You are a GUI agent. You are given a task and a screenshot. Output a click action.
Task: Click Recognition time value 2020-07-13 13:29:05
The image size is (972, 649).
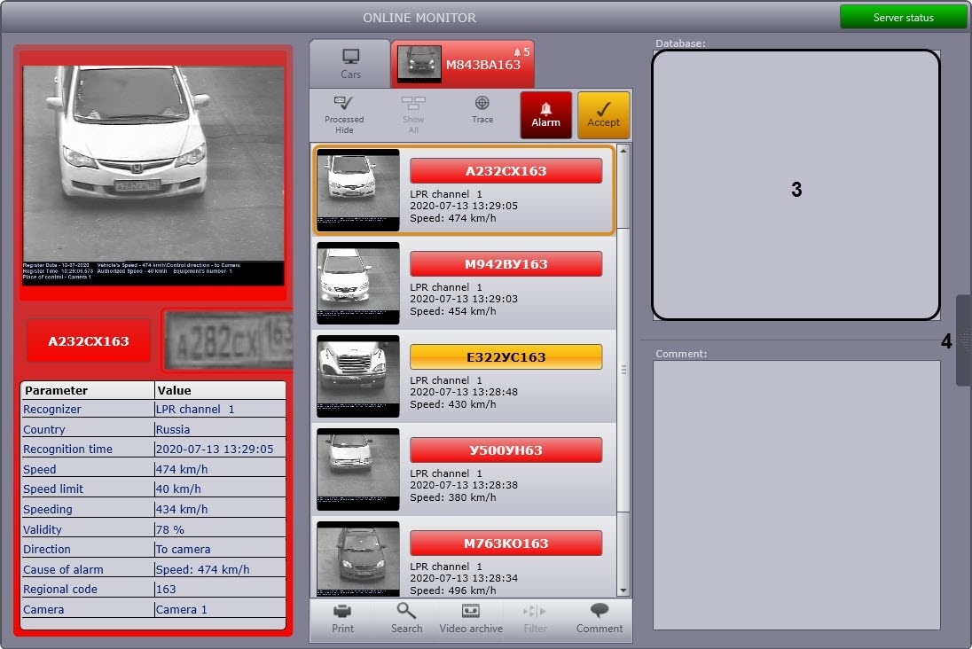215,449
